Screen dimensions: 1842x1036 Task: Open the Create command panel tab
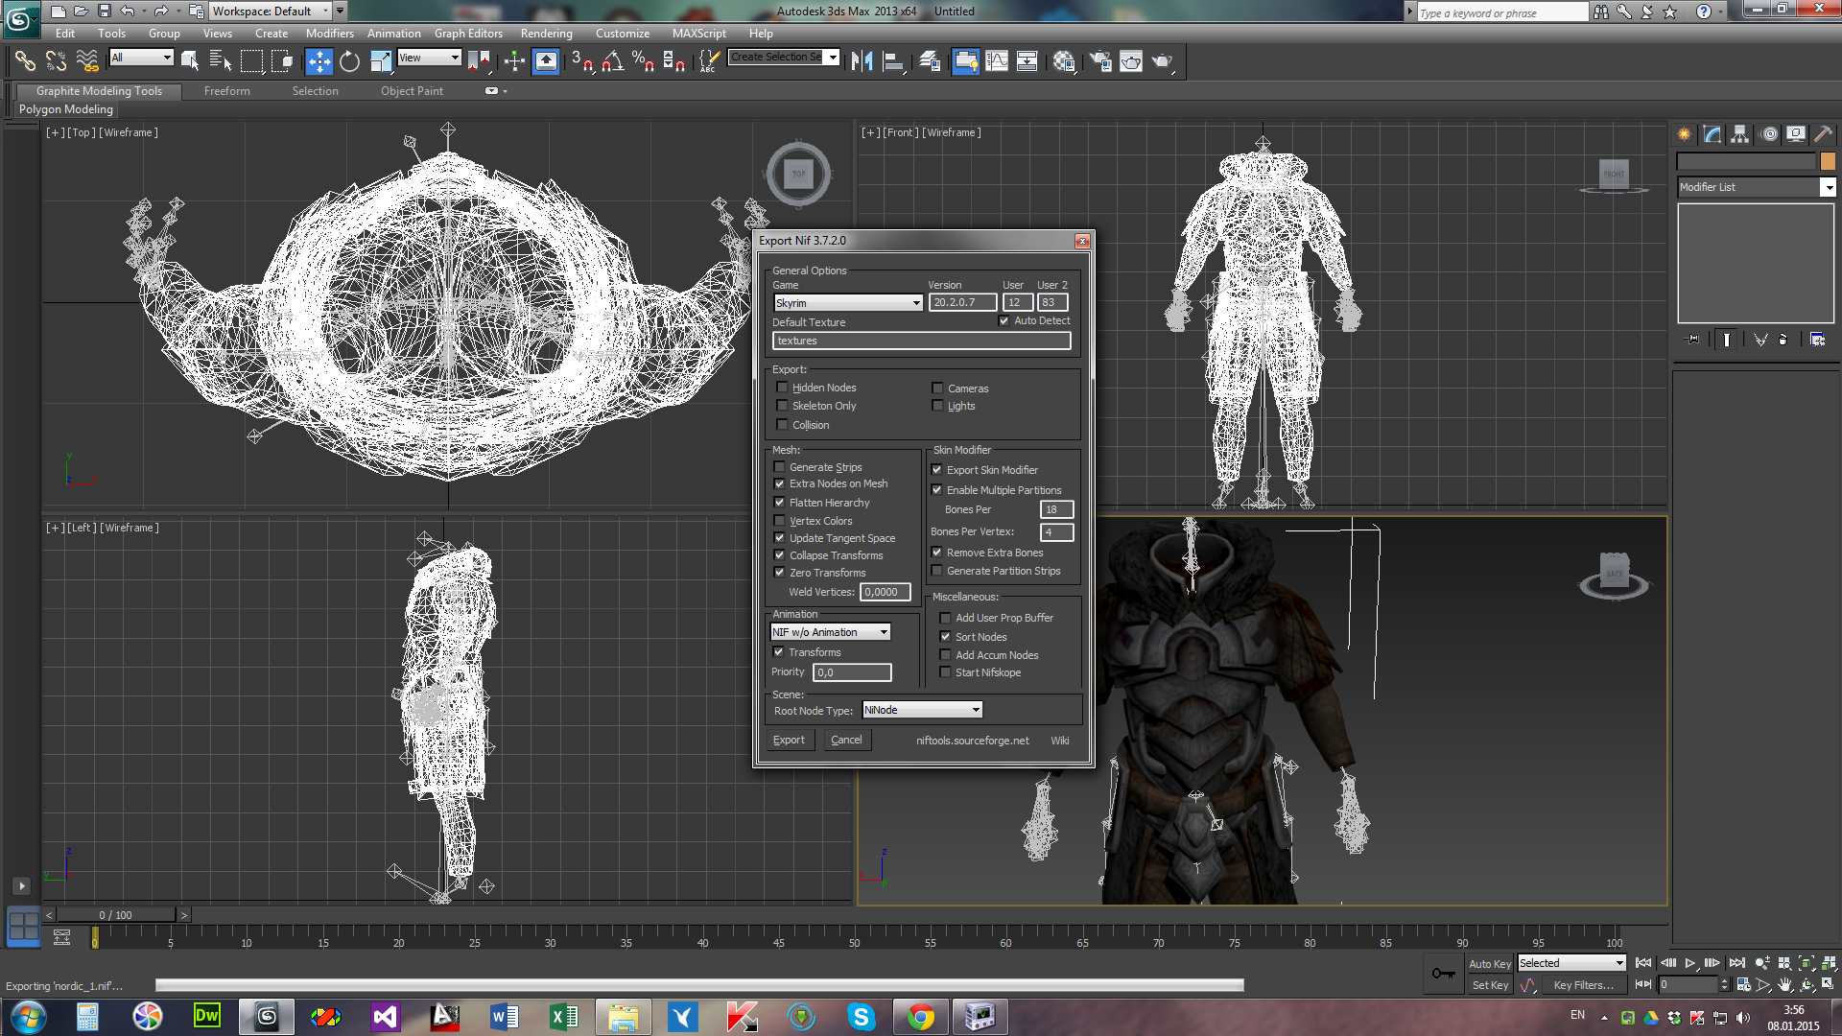click(x=1685, y=134)
